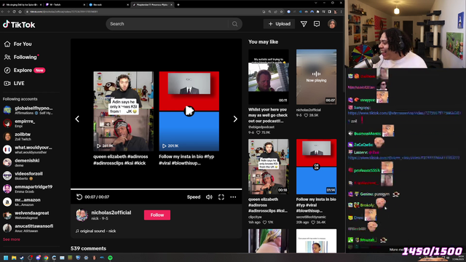The image size is (466, 262).
Task: Switch to the third browser tab
Action: pyautogui.click(x=108, y=5)
